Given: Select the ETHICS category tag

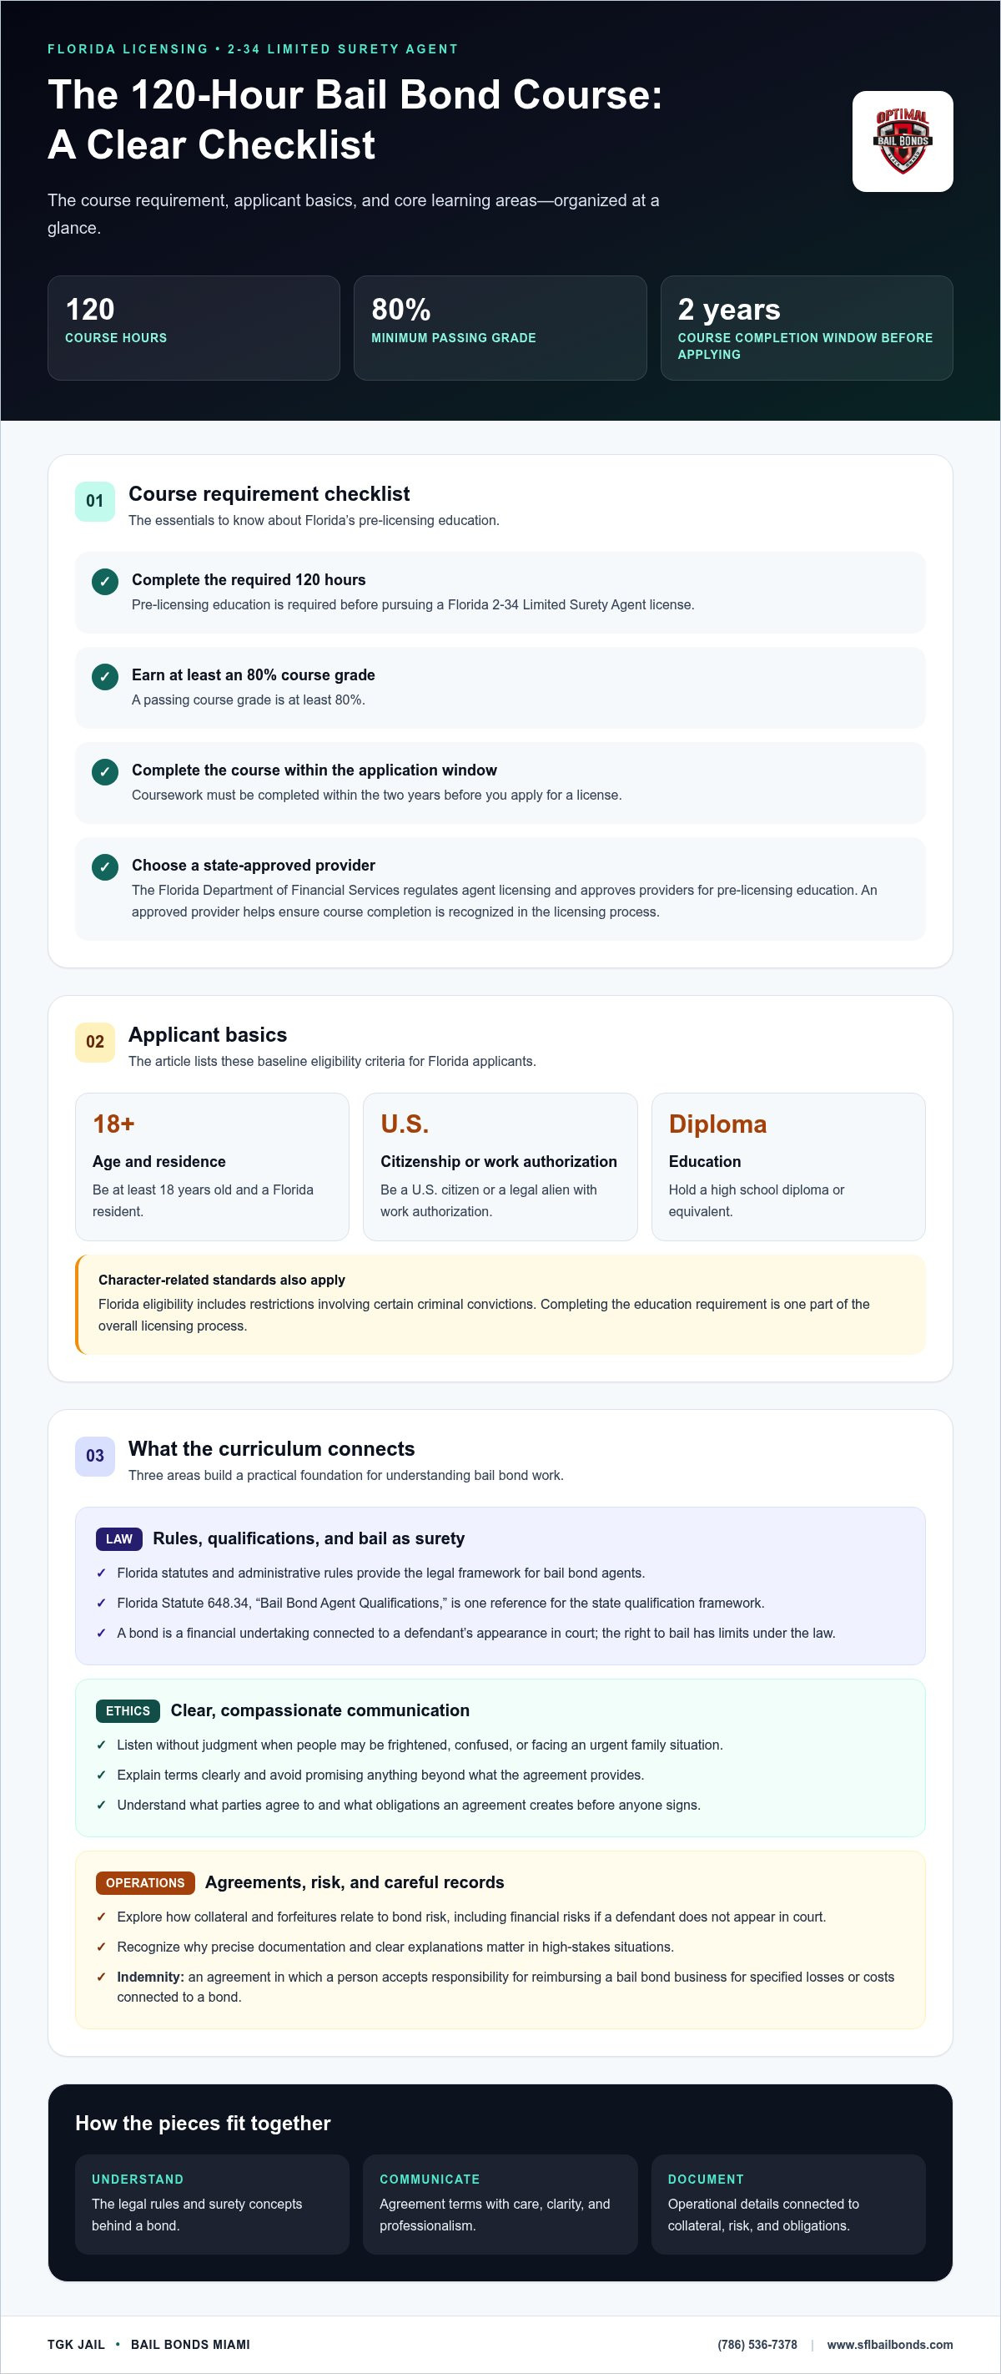Looking at the screenshot, I should pyautogui.click(x=128, y=1711).
